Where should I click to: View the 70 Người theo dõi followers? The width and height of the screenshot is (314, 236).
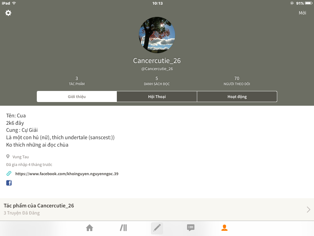click(237, 81)
